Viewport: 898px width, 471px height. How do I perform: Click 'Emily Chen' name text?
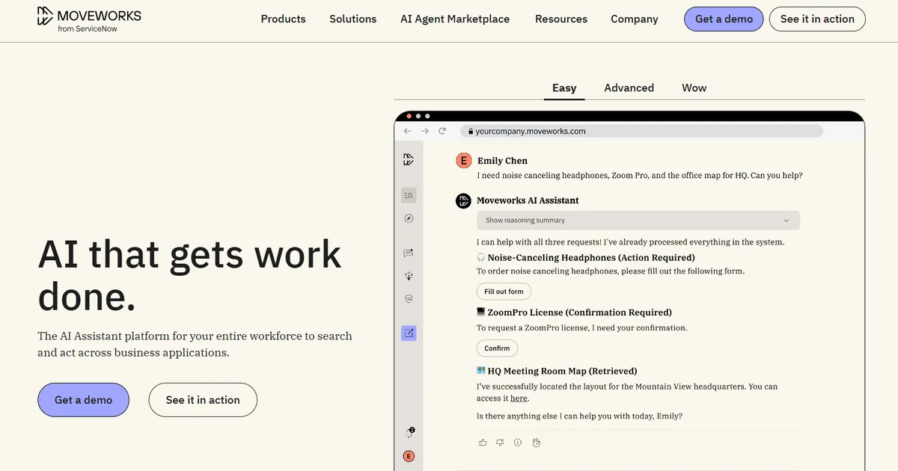(x=502, y=161)
